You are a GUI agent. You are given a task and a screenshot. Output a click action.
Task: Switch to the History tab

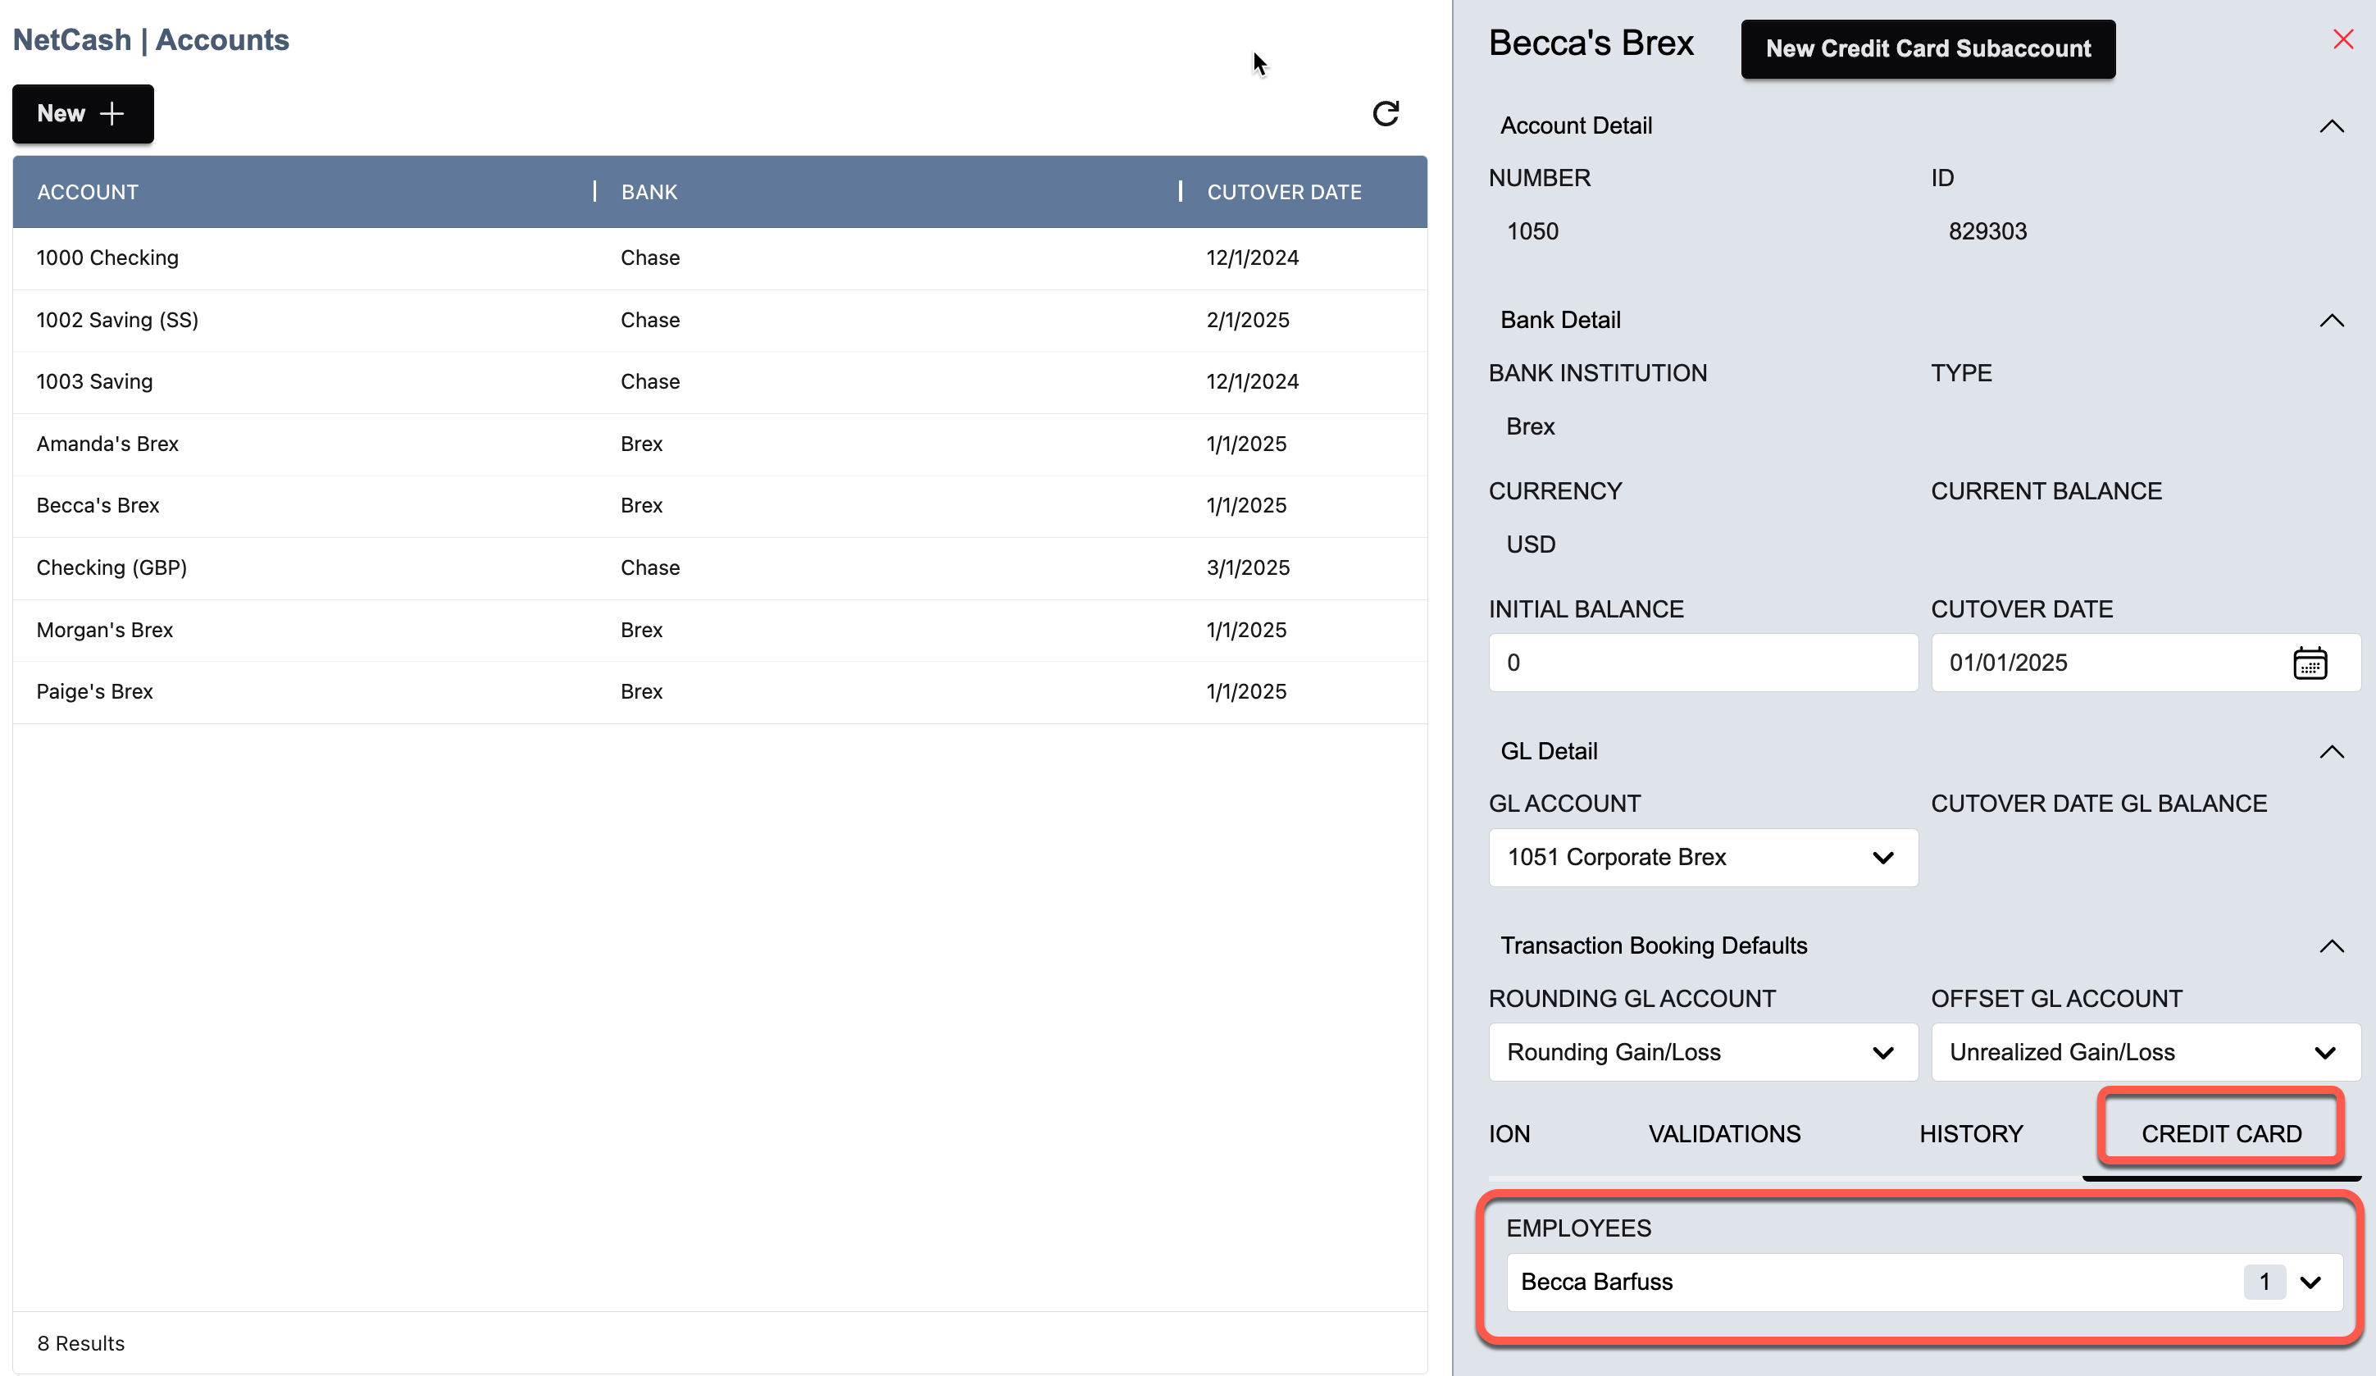tap(1971, 1133)
